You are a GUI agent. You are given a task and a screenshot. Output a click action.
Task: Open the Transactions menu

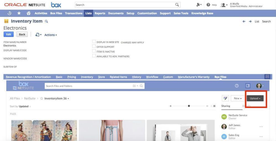point(73,13)
